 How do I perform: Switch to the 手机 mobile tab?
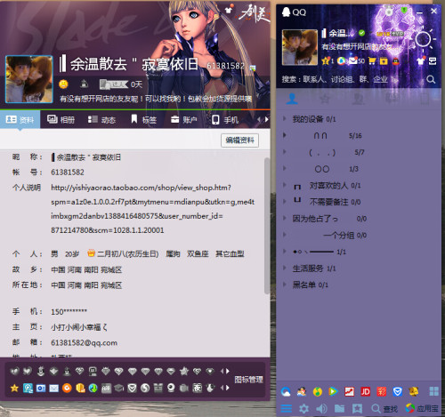click(225, 120)
